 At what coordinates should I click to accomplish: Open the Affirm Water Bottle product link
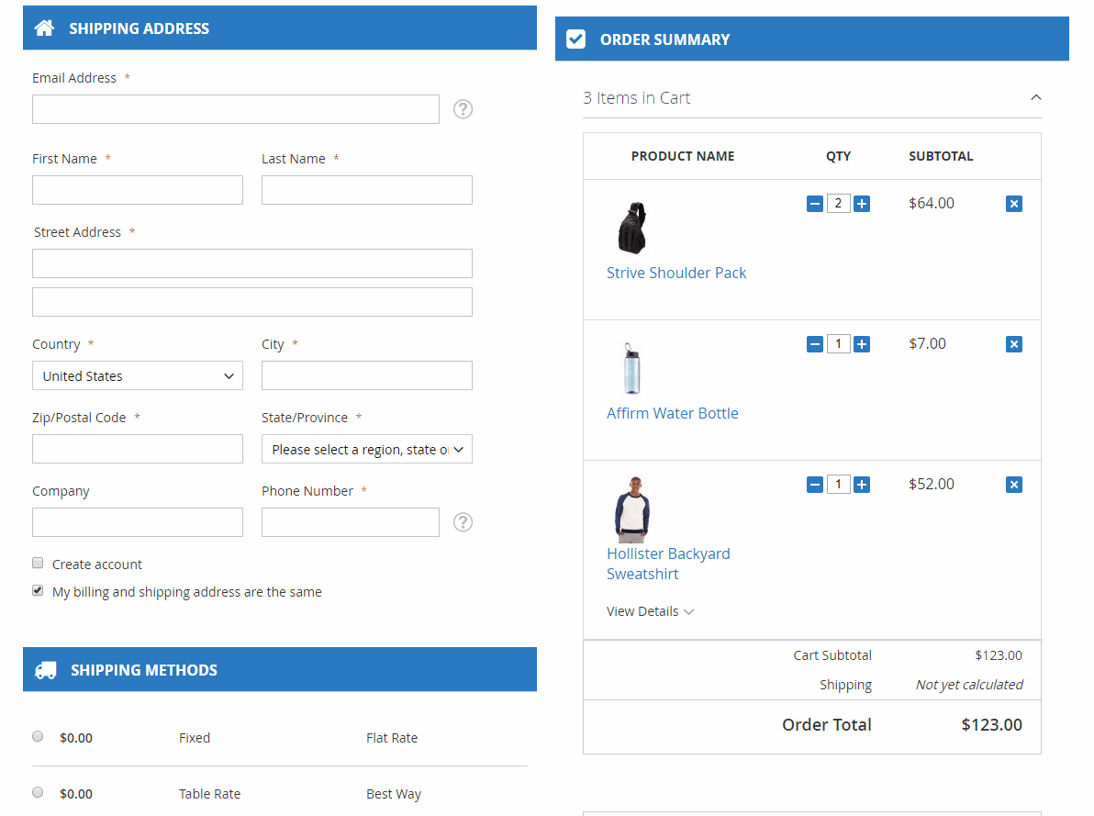coord(672,413)
